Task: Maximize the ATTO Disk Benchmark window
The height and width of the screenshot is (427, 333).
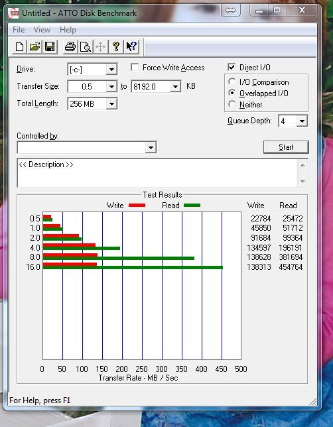Action: click(x=277, y=11)
